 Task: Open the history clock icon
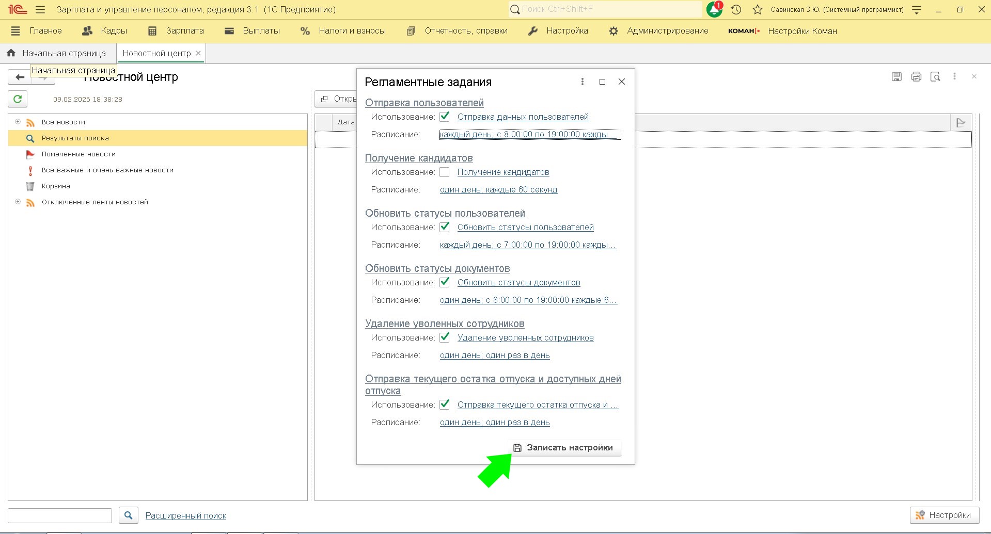click(736, 9)
